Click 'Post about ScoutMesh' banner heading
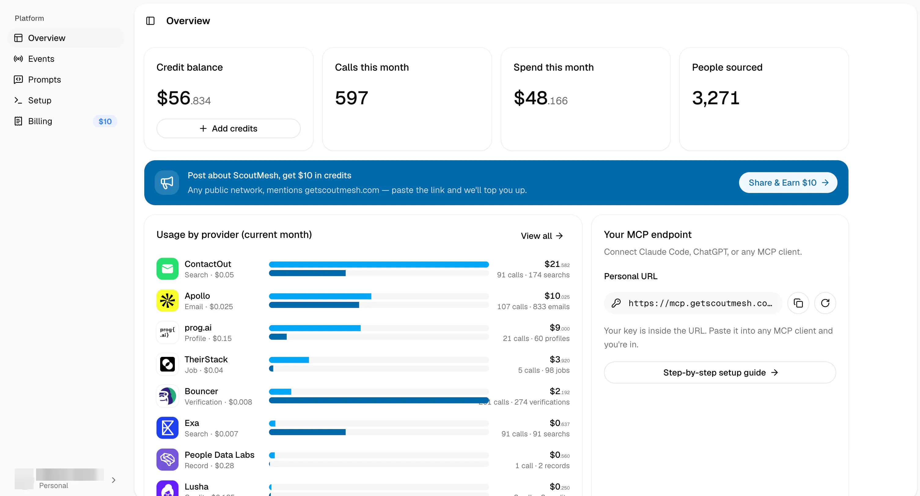920x496 pixels. pos(269,176)
